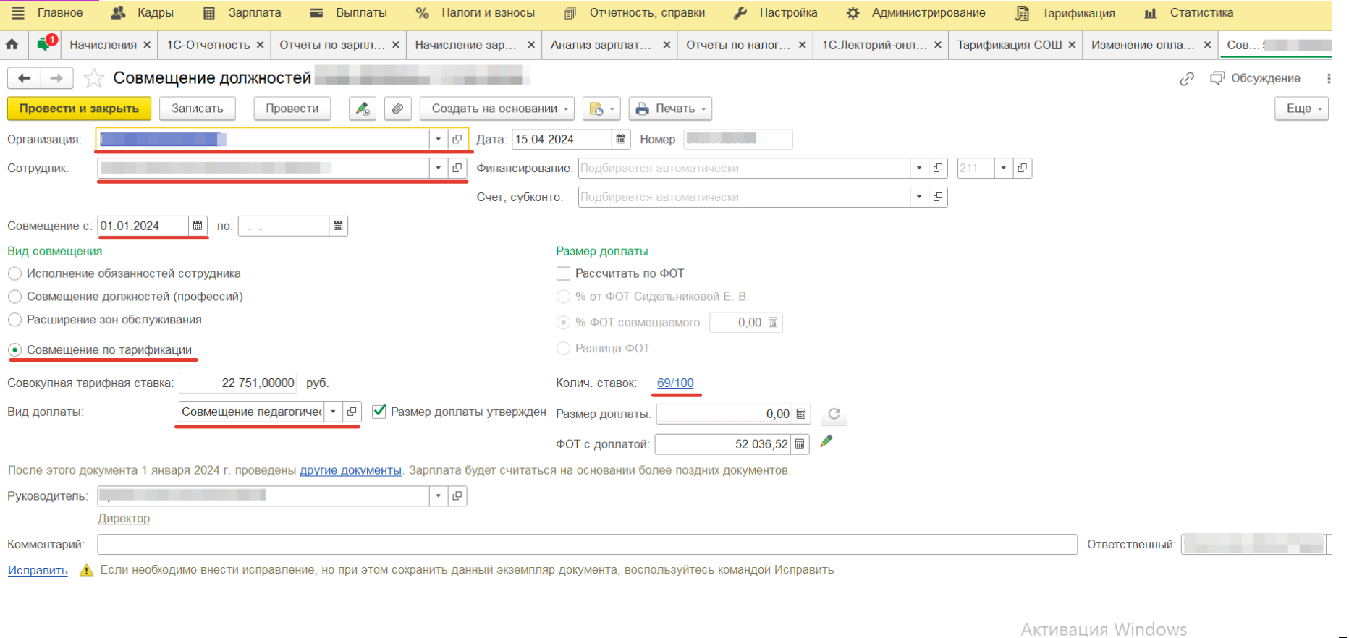Viewport: 1349px width, 638px height.
Task: Enable the Рассчитать по ФОТ checkbox
Action: coord(563,273)
